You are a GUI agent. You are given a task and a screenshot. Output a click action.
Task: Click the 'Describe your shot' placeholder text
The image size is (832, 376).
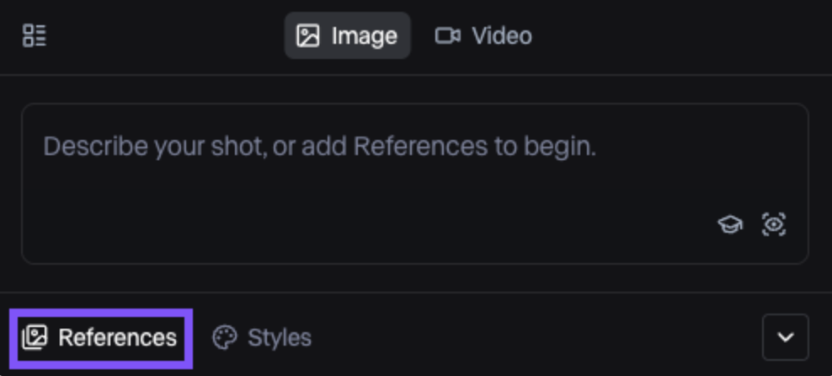tap(319, 146)
